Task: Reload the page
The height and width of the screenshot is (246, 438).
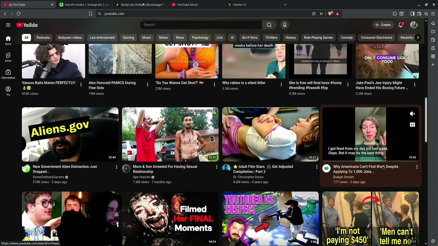Action: click(18, 14)
